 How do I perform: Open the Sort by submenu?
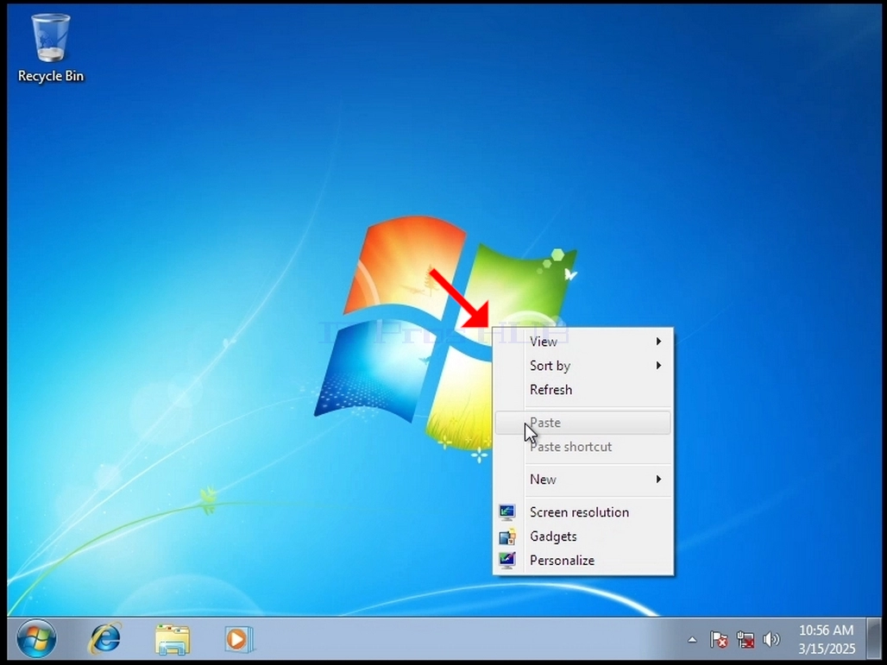click(582, 366)
